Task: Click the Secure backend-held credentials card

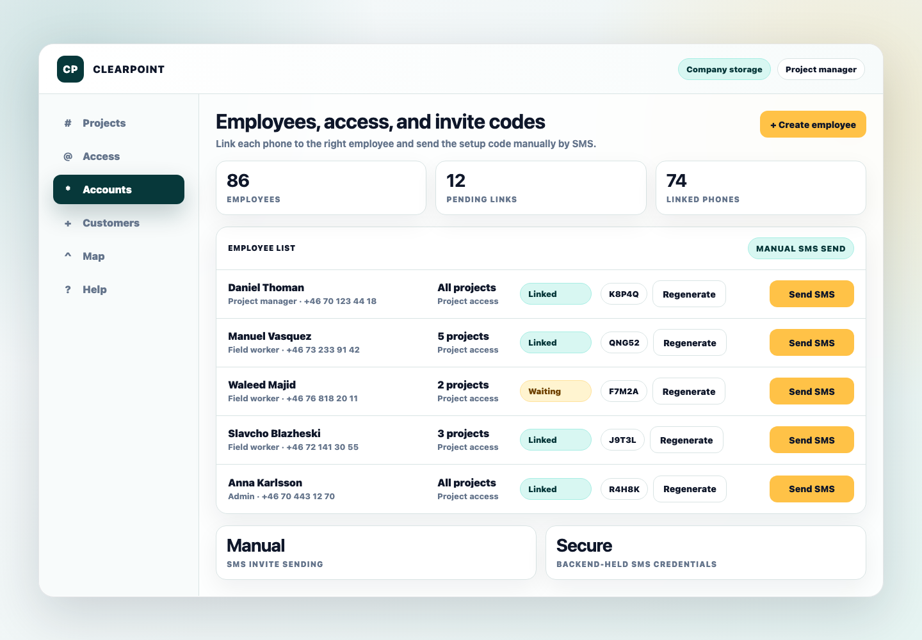Action: 706,553
